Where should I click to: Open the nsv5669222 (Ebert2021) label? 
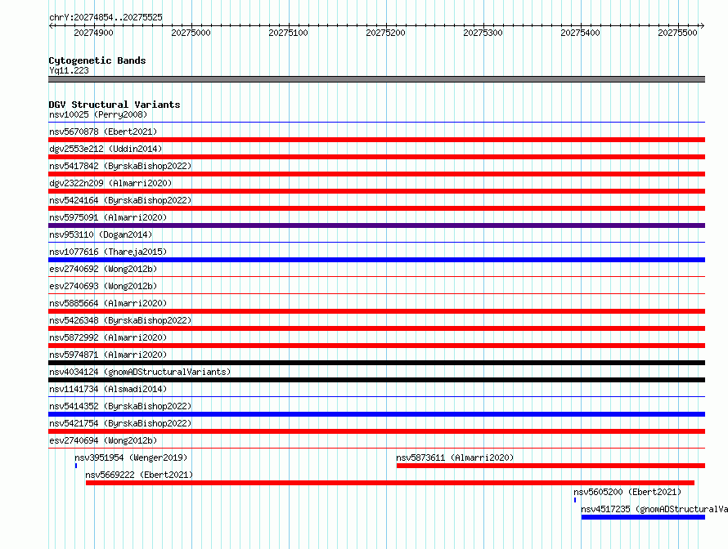pyautogui.click(x=139, y=475)
